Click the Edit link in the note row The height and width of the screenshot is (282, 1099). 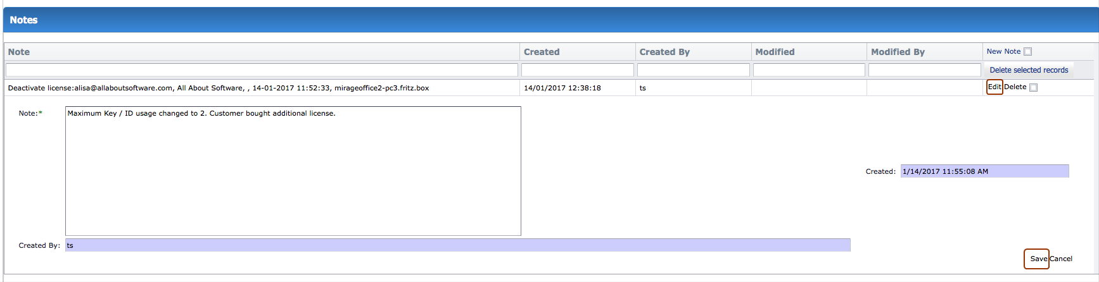pos(994,87)
